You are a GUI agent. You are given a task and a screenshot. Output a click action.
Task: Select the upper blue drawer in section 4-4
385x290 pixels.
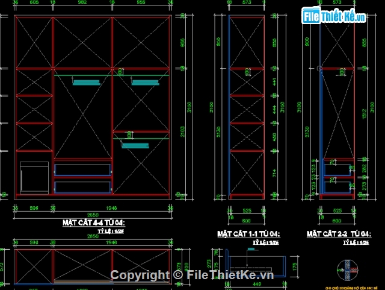click(83, 170)
